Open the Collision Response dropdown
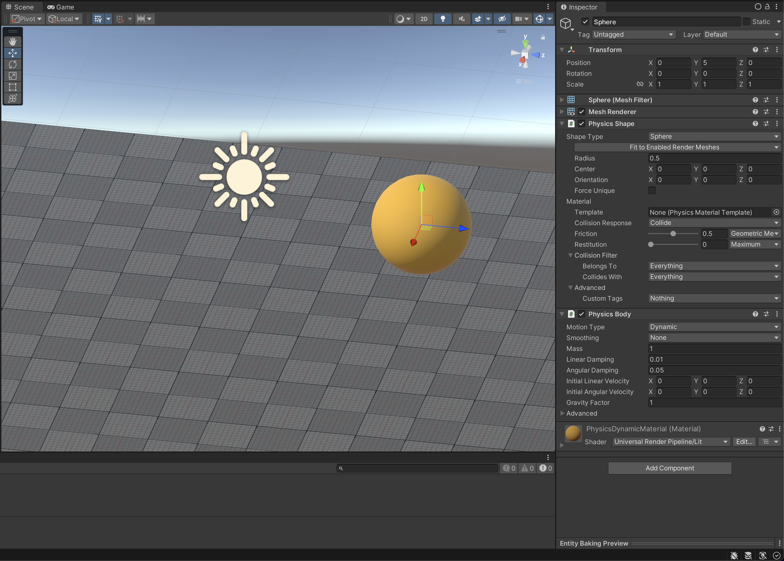Viewport: 784px width, 561px height. pyautogui.click(x=713, y=223)
